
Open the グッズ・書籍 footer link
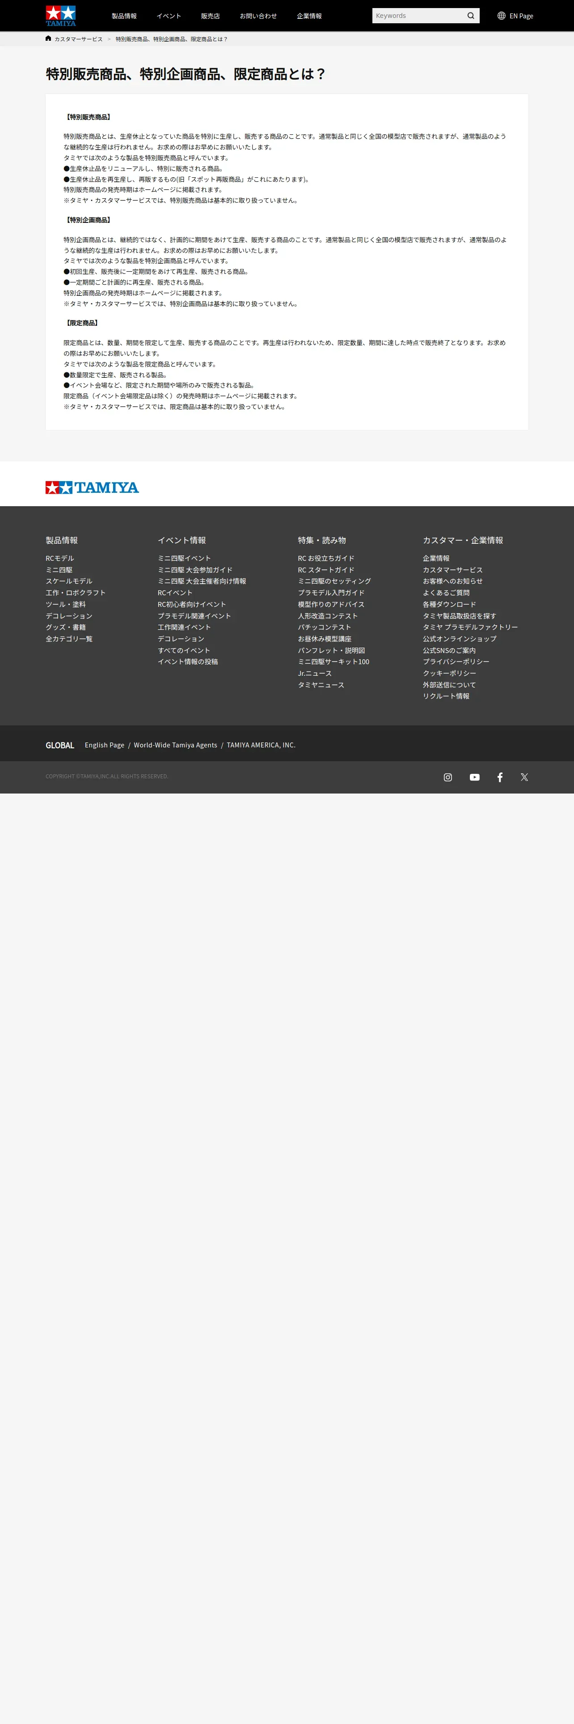[65, 627]
